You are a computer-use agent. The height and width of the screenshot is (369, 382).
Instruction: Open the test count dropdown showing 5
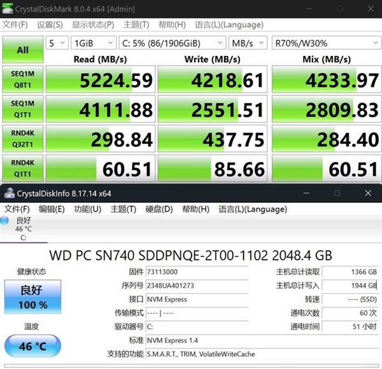(x=56, y=43)
